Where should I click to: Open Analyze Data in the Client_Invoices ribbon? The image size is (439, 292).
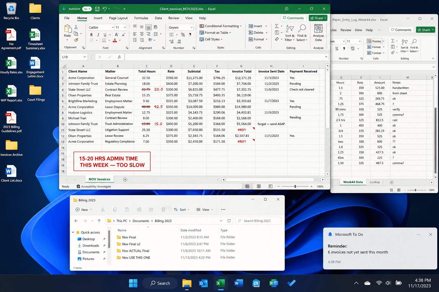coord(318,33)
